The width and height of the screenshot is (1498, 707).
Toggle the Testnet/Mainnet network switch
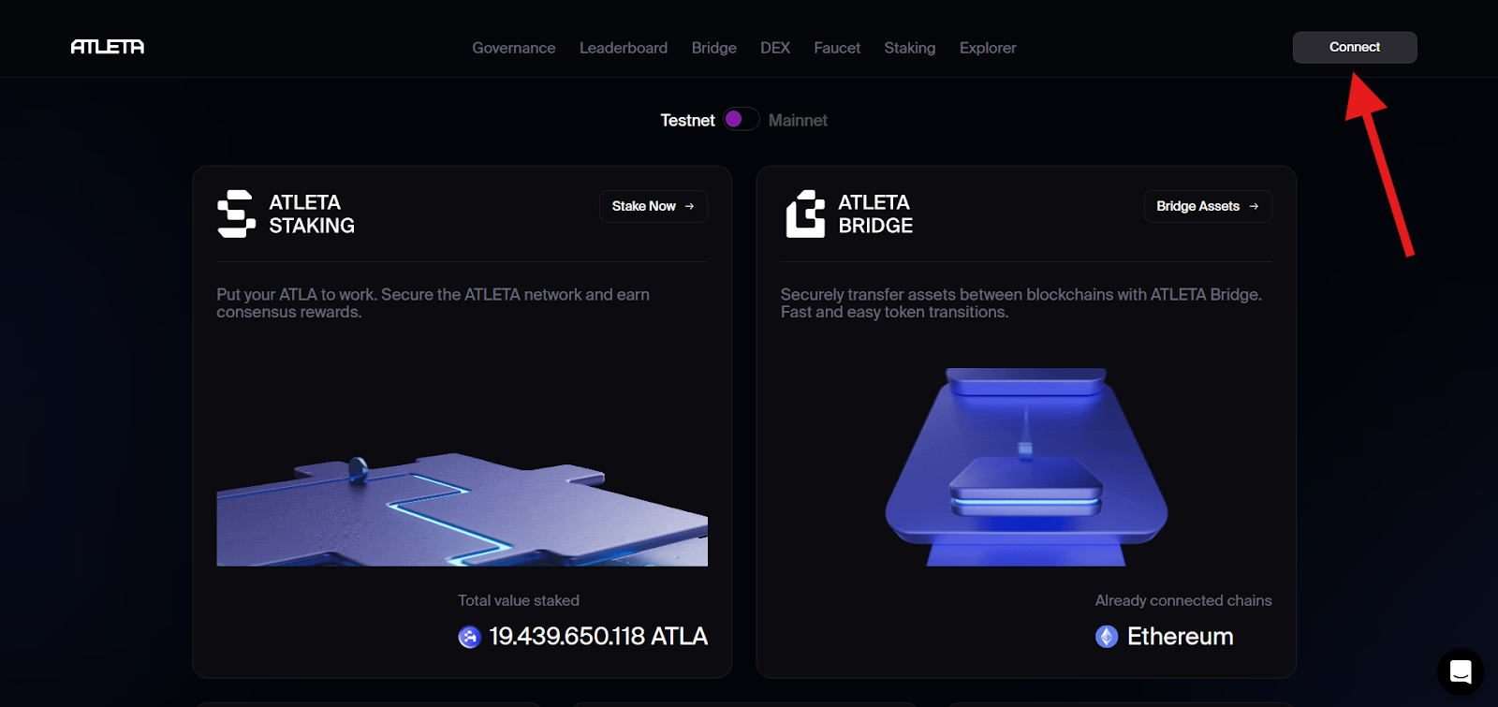click(x=741, y=120)
